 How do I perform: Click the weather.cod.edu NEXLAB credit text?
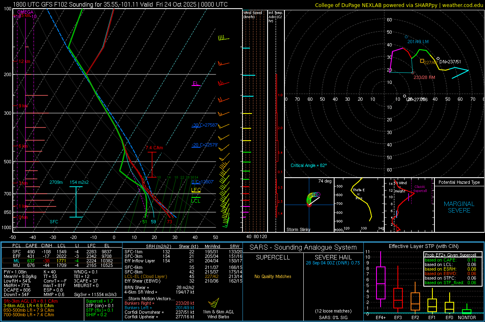pos(399,5)
